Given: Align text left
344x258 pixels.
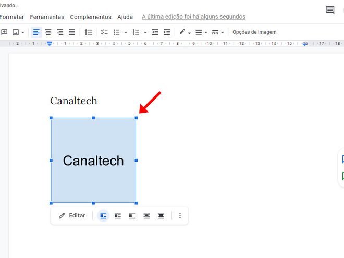Looking at the screenshot, I should point(36,32).
